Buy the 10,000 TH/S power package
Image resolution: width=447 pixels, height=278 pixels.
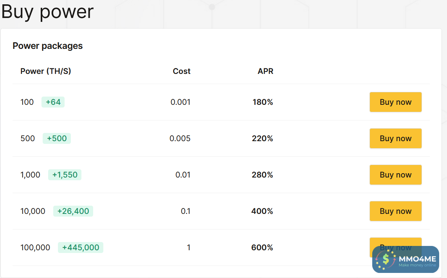click(395, 211)
